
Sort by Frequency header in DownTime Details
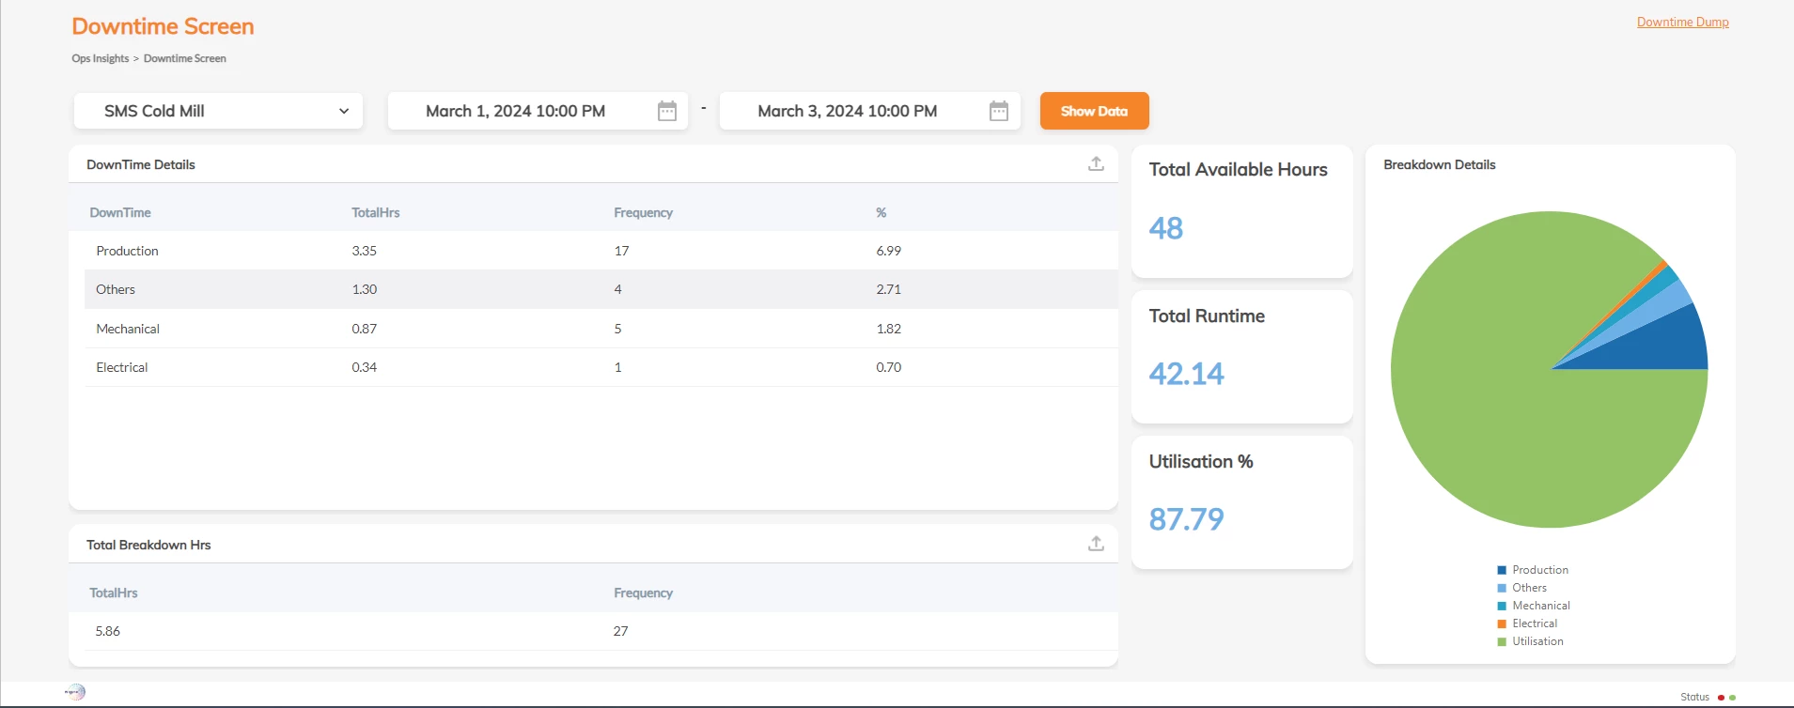coord(643,212)
